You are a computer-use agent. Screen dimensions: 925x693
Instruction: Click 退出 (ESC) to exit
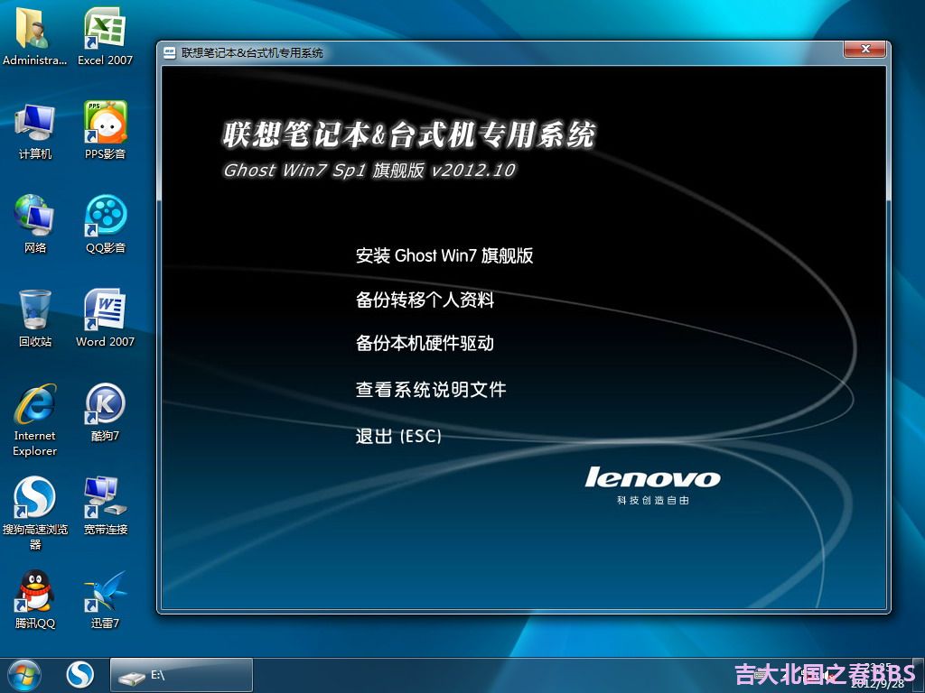pyautogui.click(x=398, y=436)
